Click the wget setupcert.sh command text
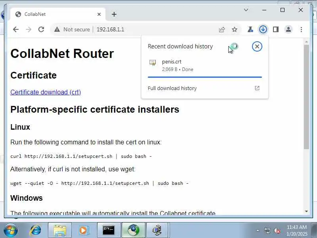 pyautogui.click(x=99, y=183)
